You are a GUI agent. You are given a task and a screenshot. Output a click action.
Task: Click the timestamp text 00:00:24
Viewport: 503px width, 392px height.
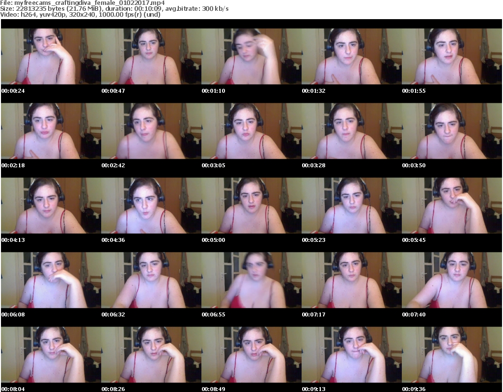point(13,91)
